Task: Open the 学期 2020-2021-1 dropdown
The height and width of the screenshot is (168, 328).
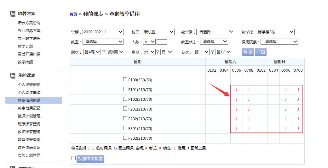Action: point(103,32)
